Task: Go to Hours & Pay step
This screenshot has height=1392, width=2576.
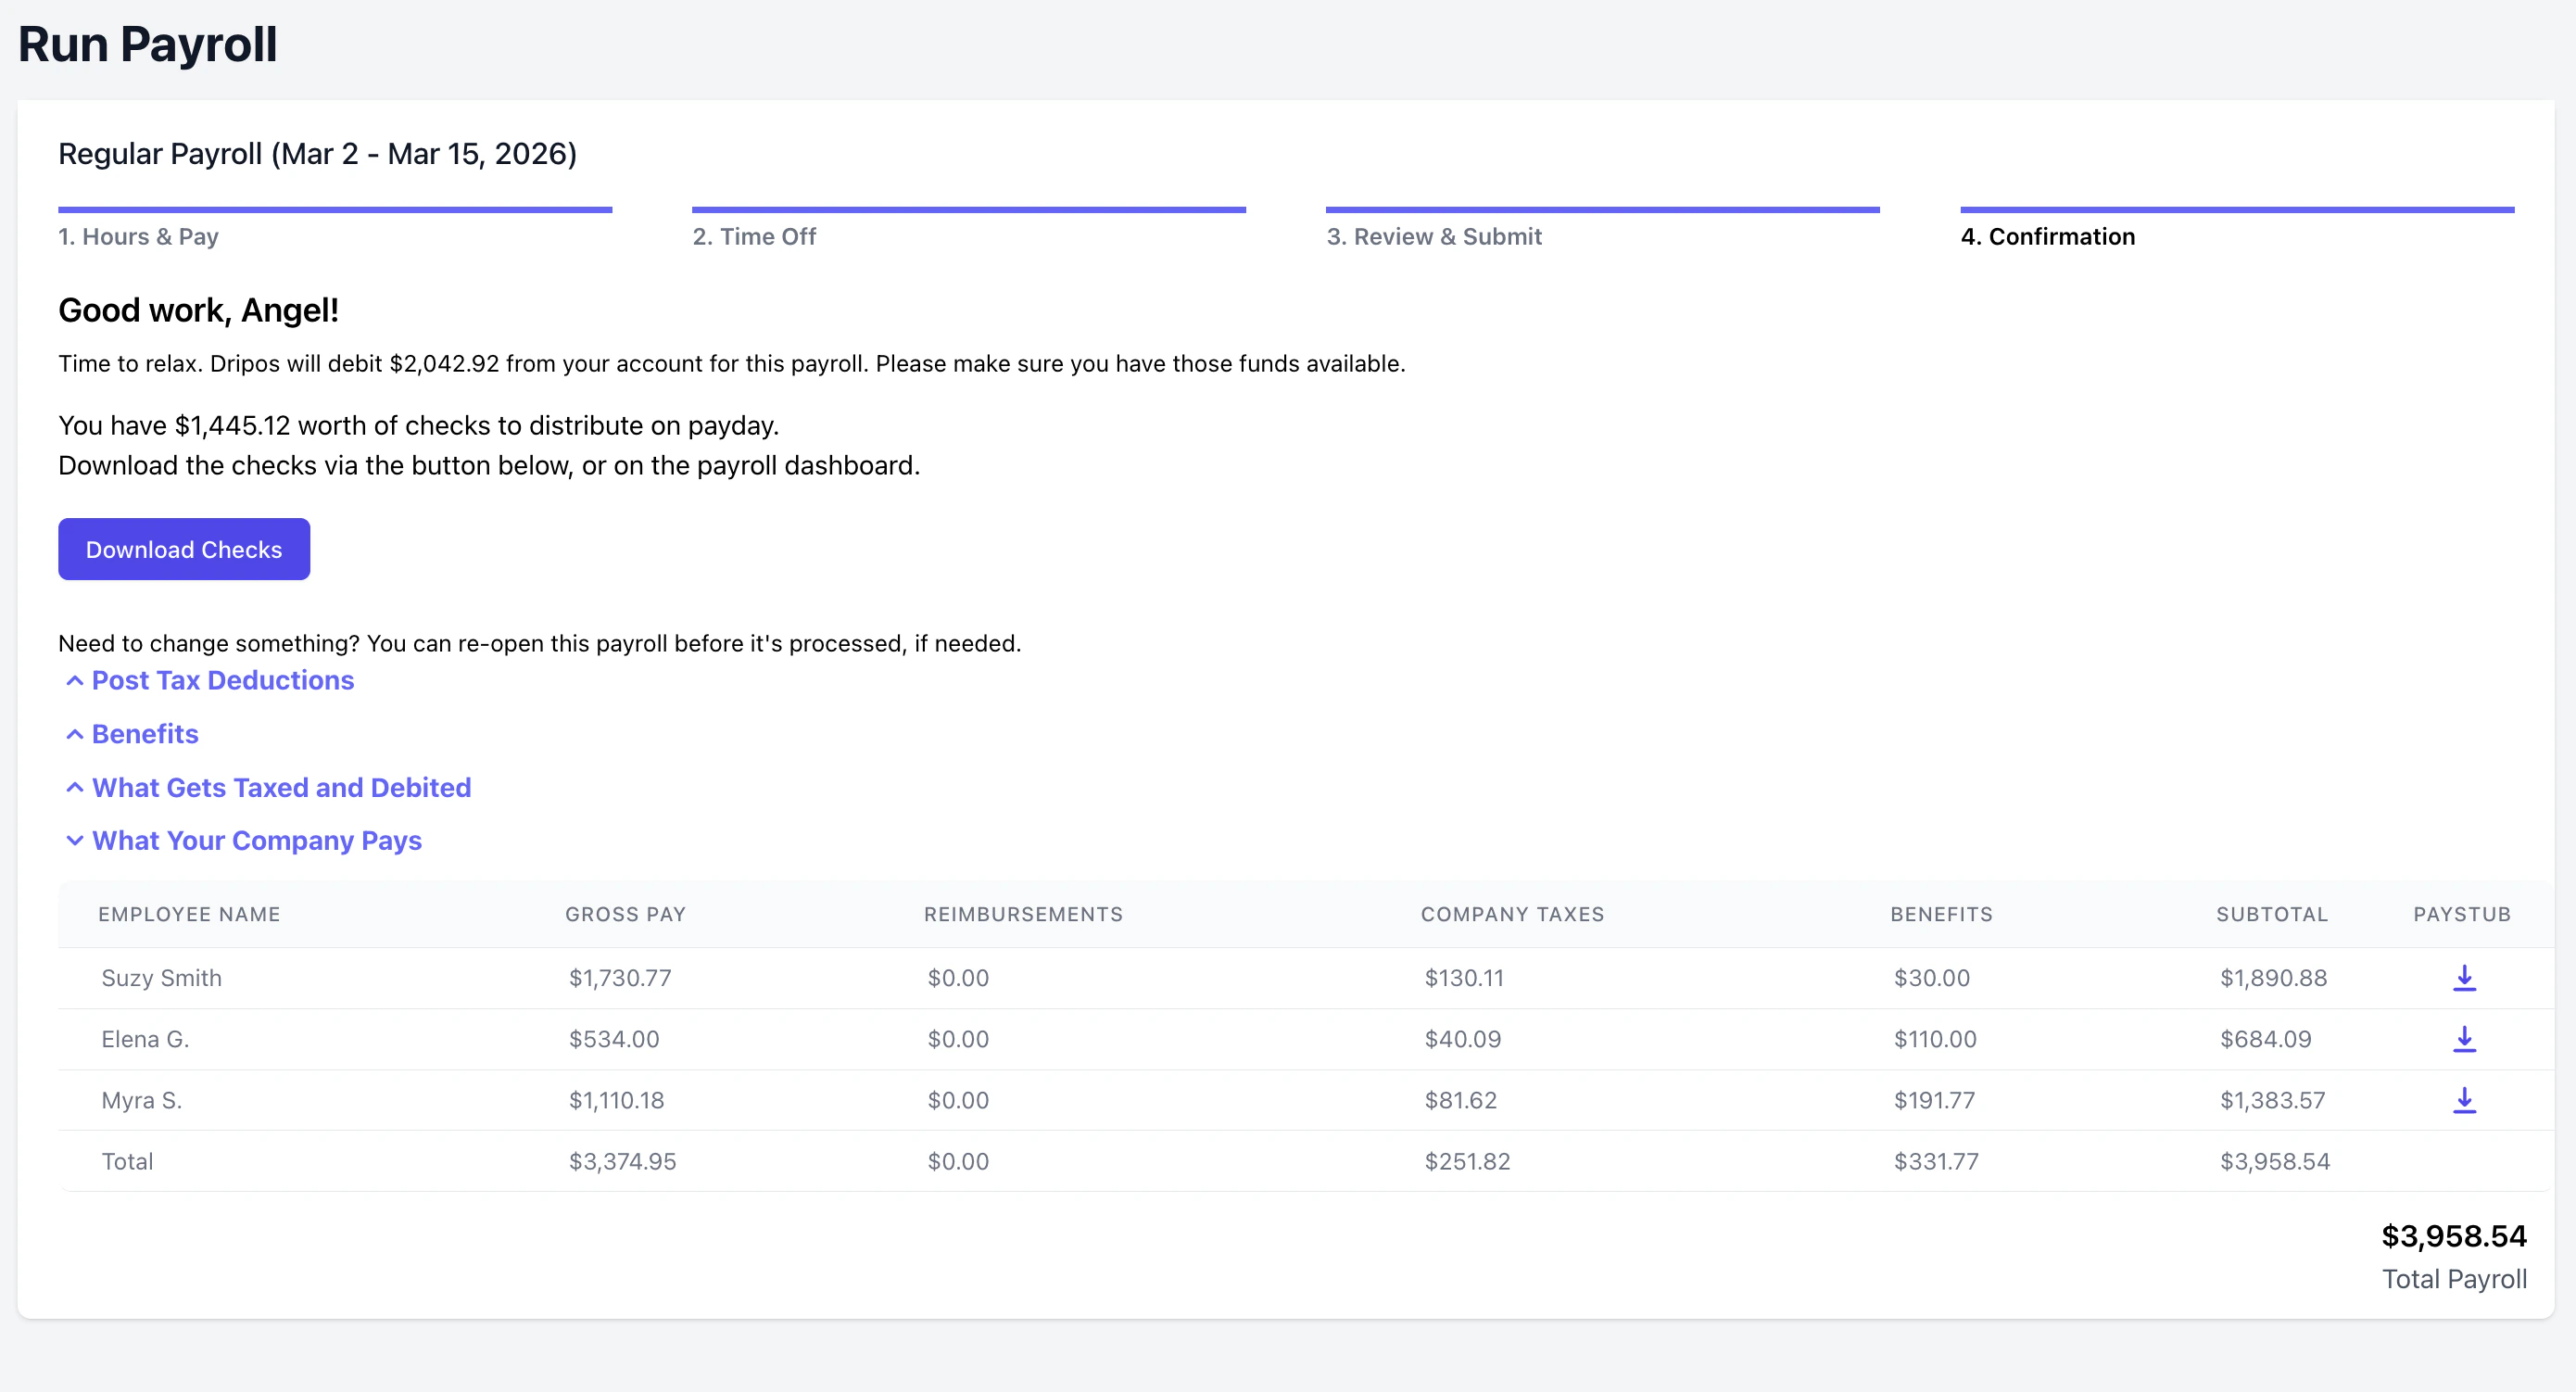Action: click(x=138, y=237)
